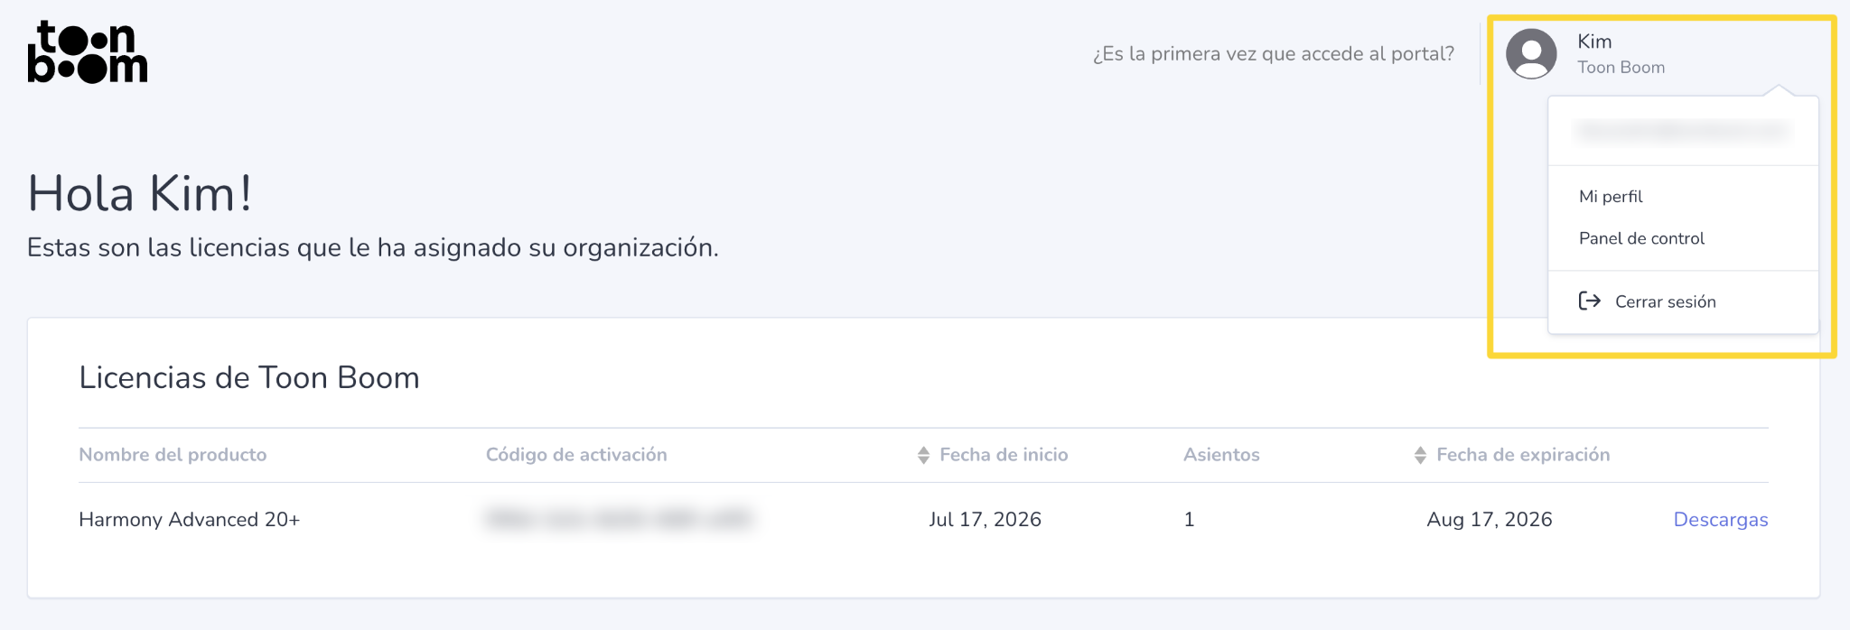The width and height of the screenshot is (1850, 630).
Task: Click the Toon Boom organization label
Action: point(1621,68)
